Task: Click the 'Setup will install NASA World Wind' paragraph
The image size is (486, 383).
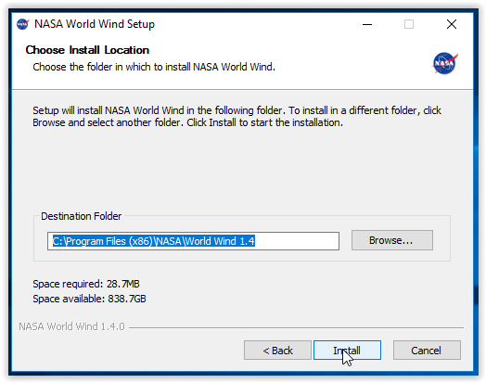Action: point(237,117)
